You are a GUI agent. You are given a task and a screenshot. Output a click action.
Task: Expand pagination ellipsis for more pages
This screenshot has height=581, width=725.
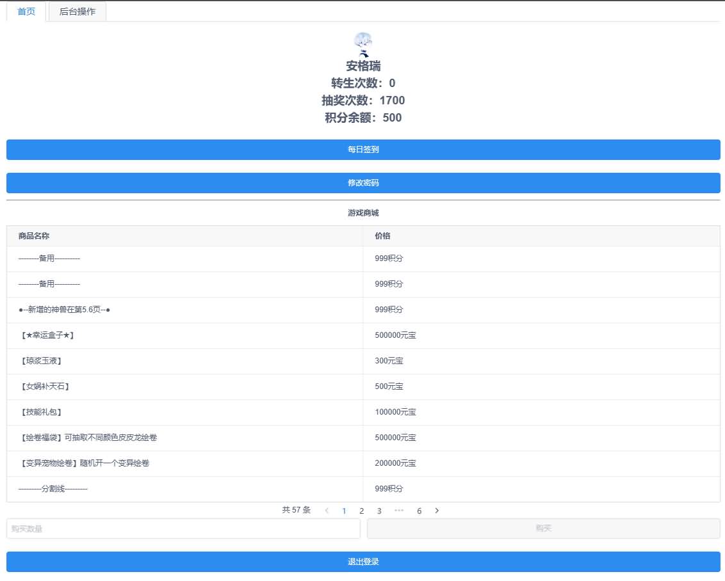point(399,511)
